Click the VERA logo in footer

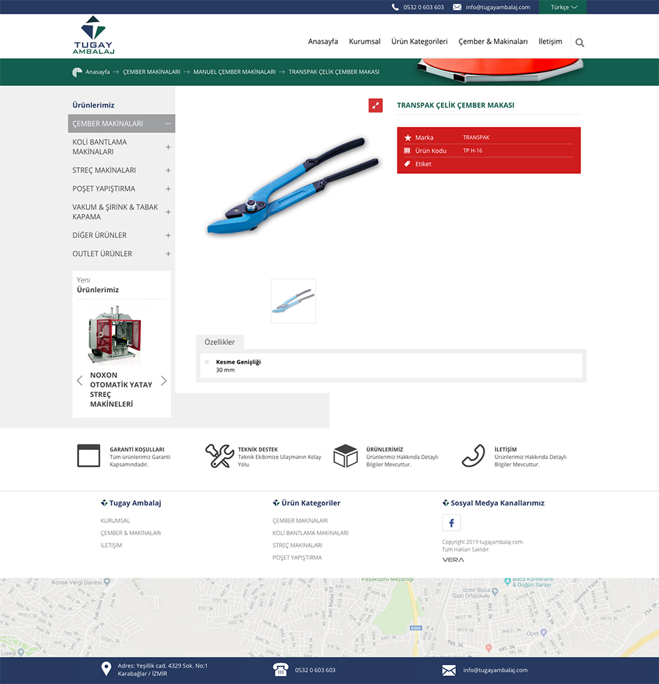tap(453, 560)
